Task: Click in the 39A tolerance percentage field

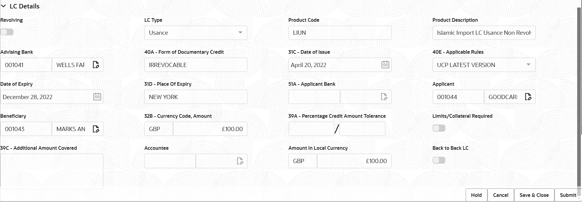Action: (x=311, y=129)
